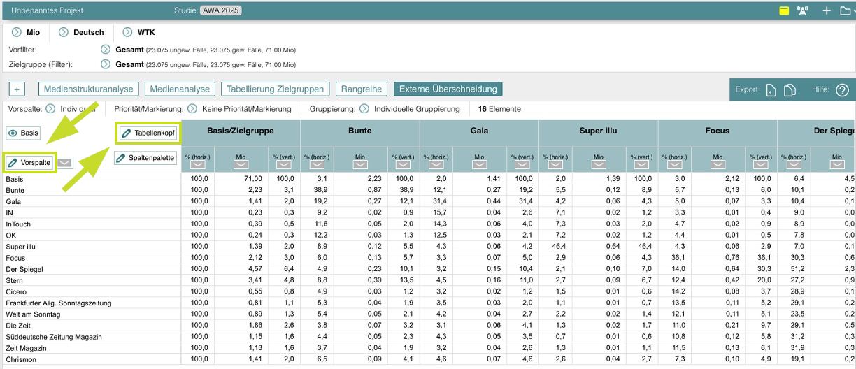Image resolution: width=856 pixels, height=369 pixels.
Task: Open the Hilfe question mark icon
Action: tap(842, 90)
